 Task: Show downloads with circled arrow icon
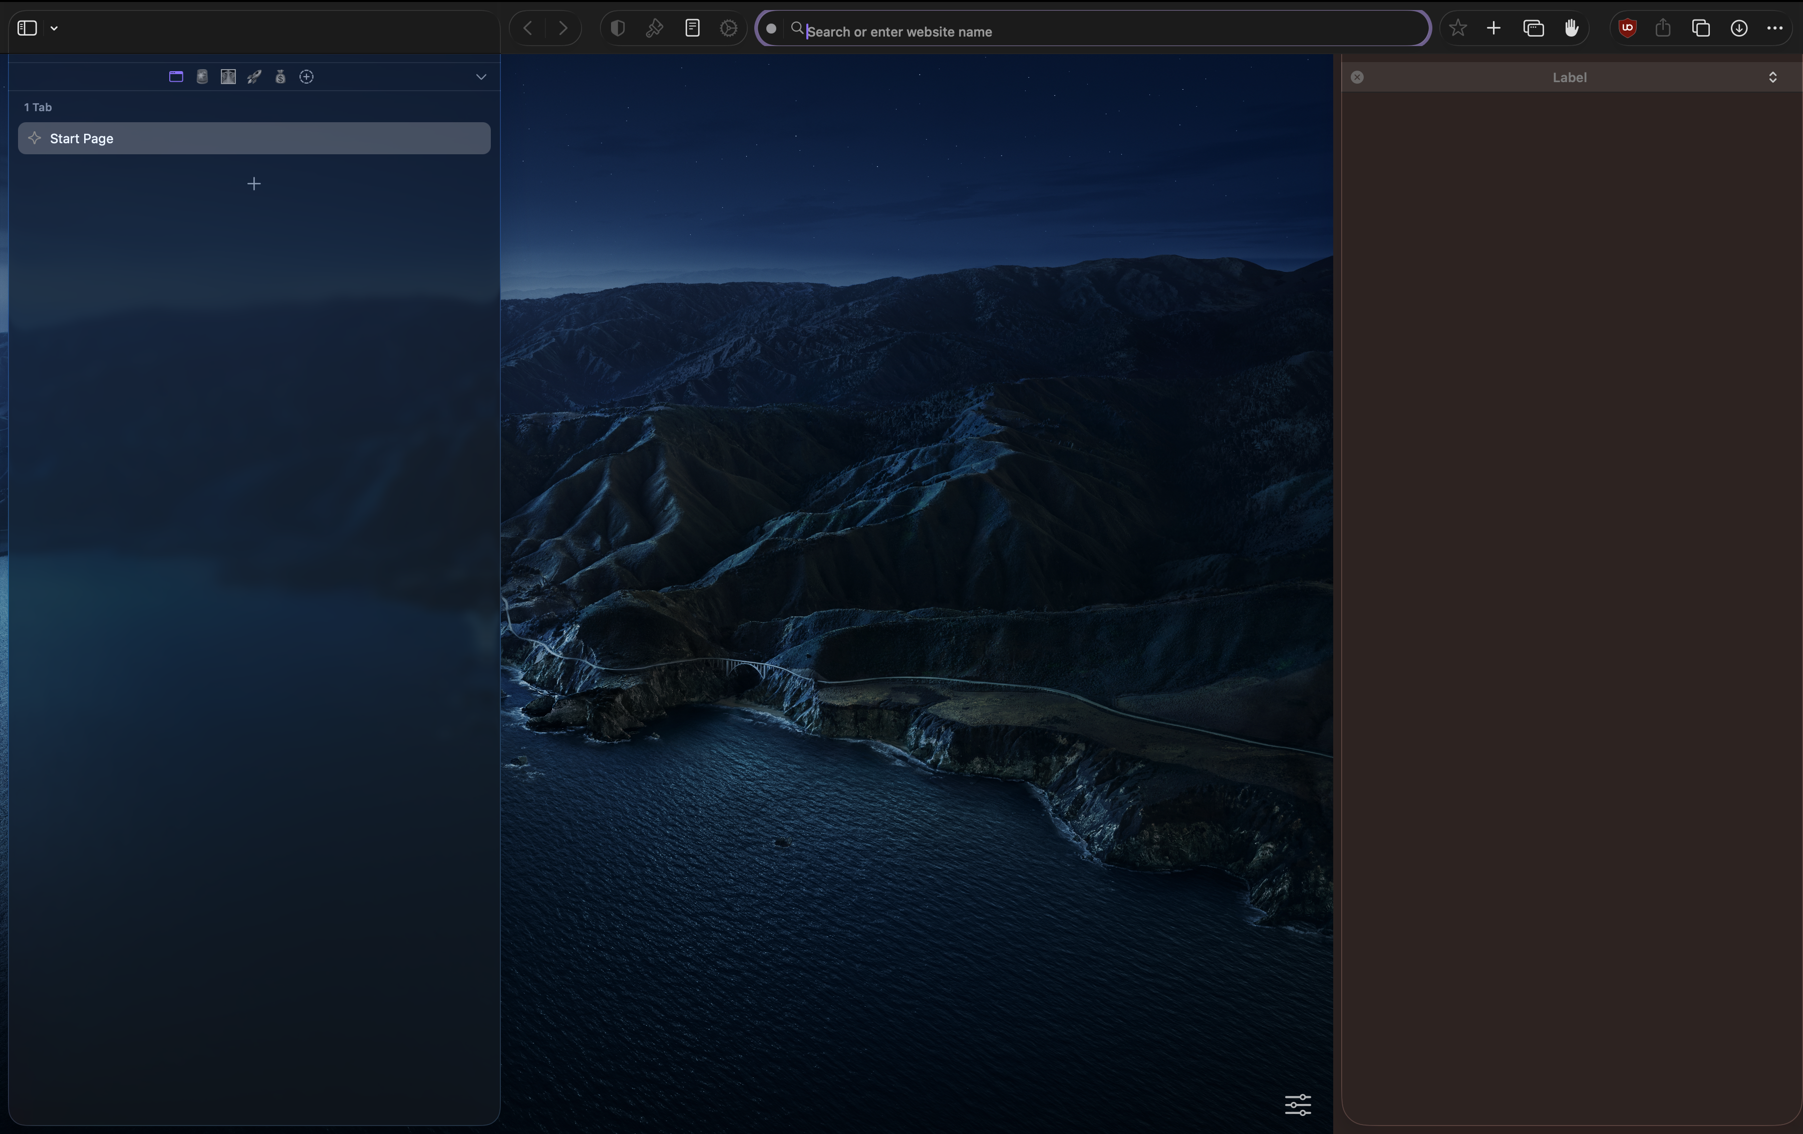tap(1738, 29)
